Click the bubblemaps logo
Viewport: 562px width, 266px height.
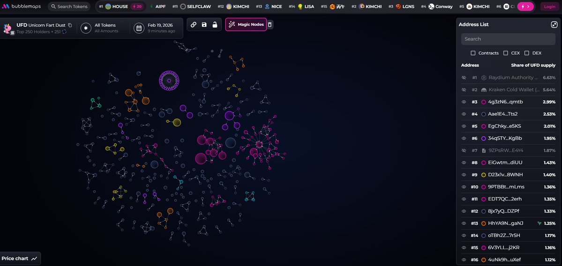(x=21, y=7)
